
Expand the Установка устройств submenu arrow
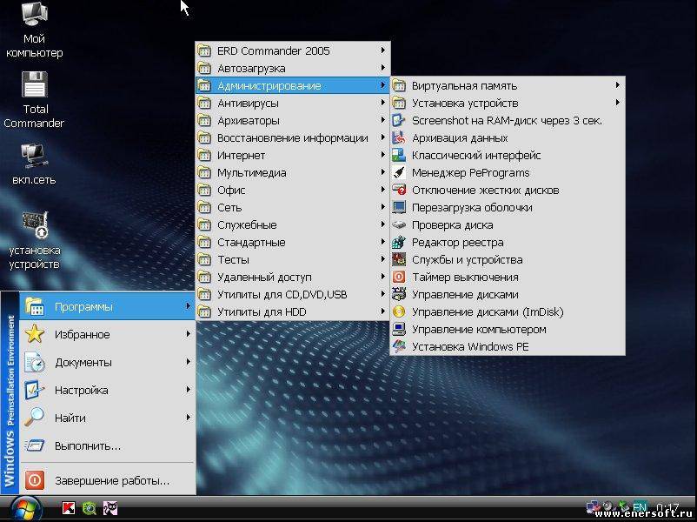pos(617,103)
